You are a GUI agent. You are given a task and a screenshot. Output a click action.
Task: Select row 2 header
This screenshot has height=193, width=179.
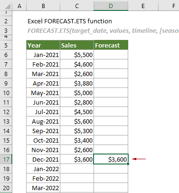(x=6, y=21)
